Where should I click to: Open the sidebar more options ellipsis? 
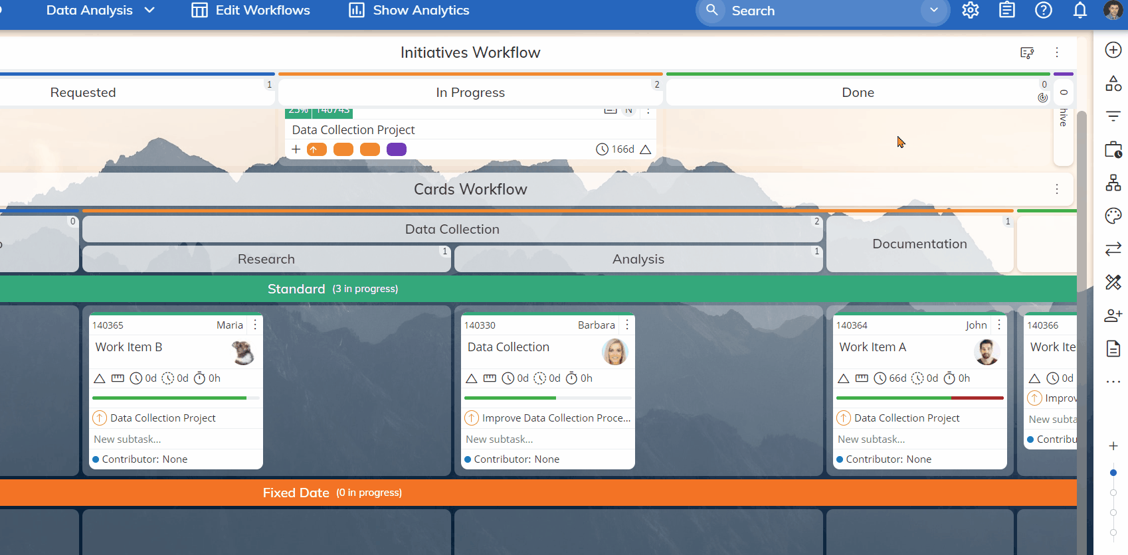coord(1113,382)
